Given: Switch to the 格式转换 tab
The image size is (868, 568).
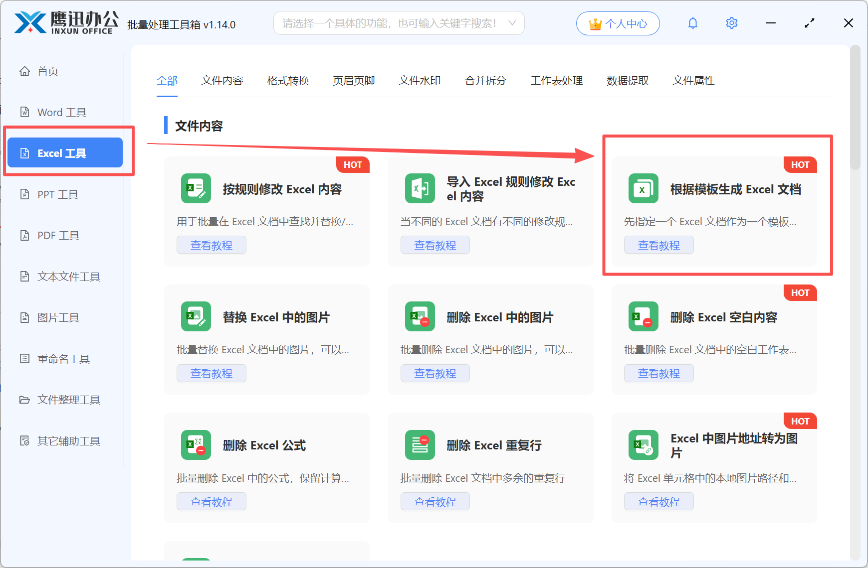Looking at the screenshot, I should pos(288,81).
